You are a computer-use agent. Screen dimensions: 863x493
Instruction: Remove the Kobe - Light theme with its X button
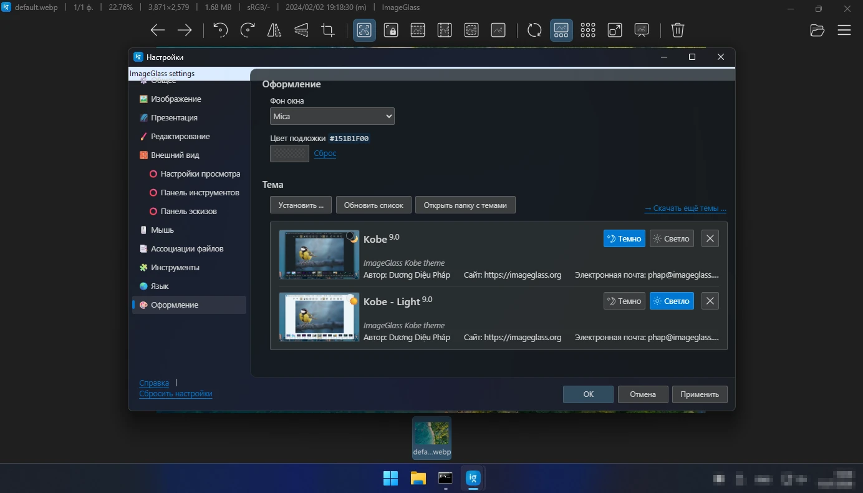point(710,301)
